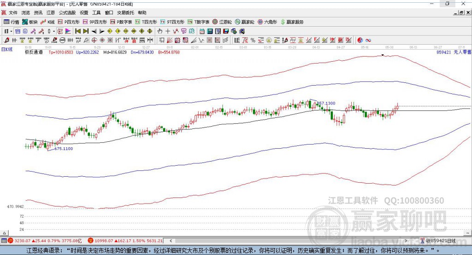Jump to last bar with skip-to-end arrow
Screen dimensions: 472x255
pos(86,31)
